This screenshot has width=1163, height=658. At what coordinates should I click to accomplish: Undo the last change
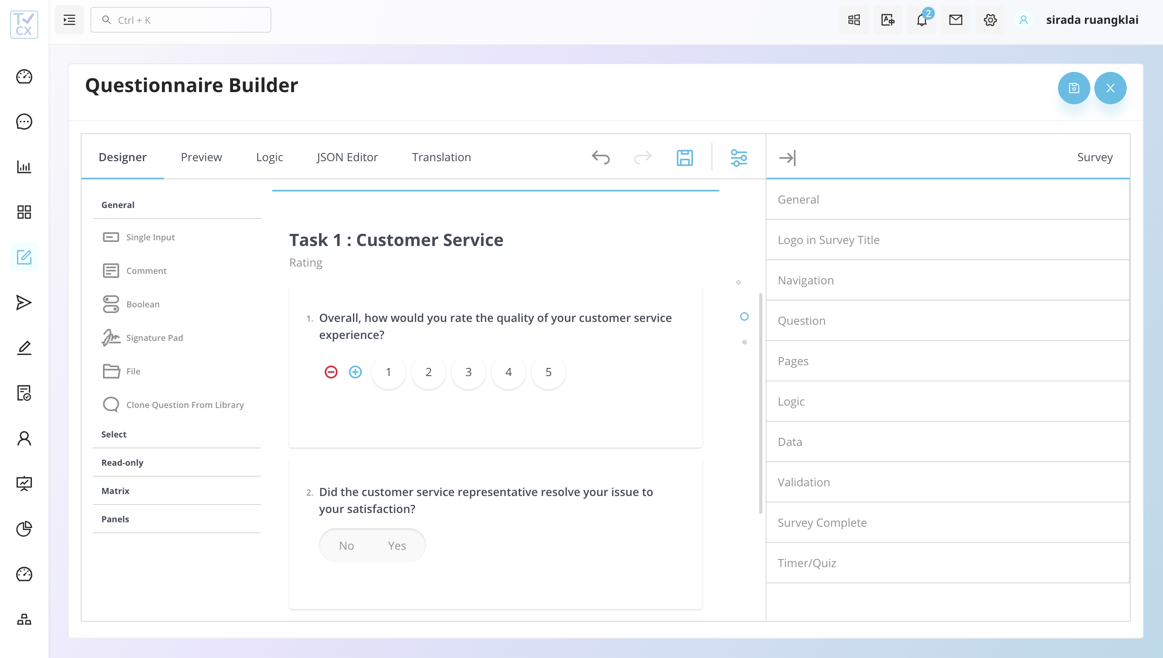(x=601, y=157)
